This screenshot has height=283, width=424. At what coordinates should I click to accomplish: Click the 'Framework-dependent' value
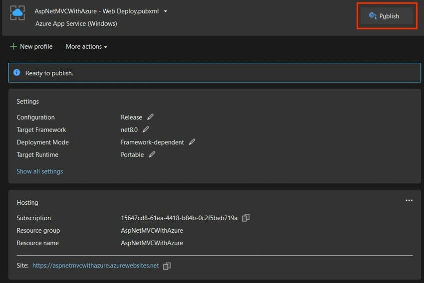pos(152,142)
